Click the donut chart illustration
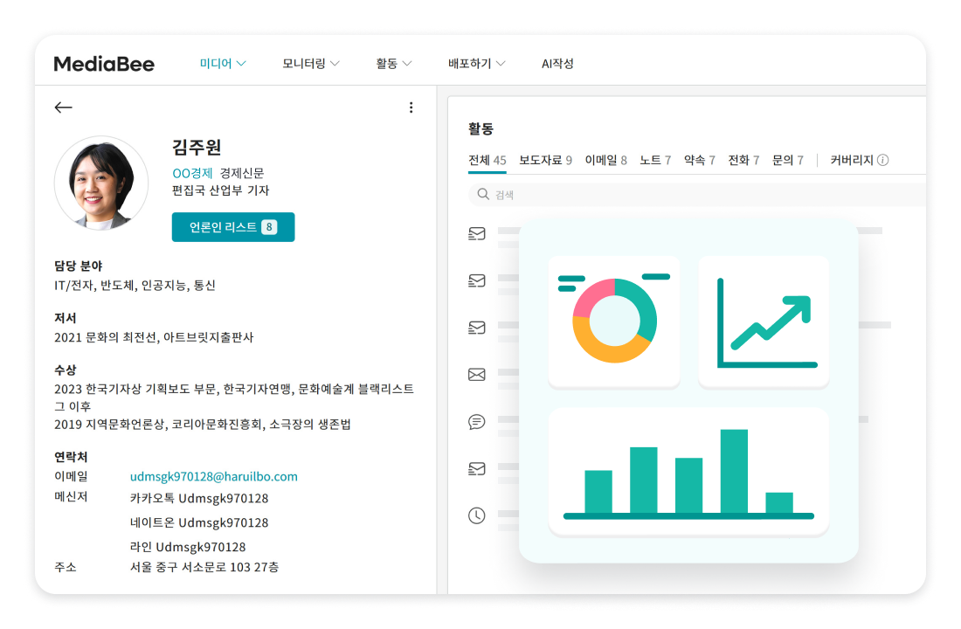This screenshot has height=629, width=961. [612, 321]
